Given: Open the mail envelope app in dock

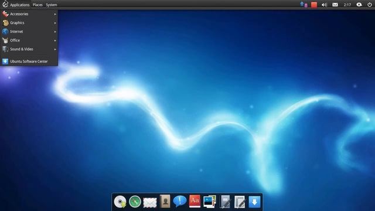Looking at the screenshot, I should [x=150, y=202].
